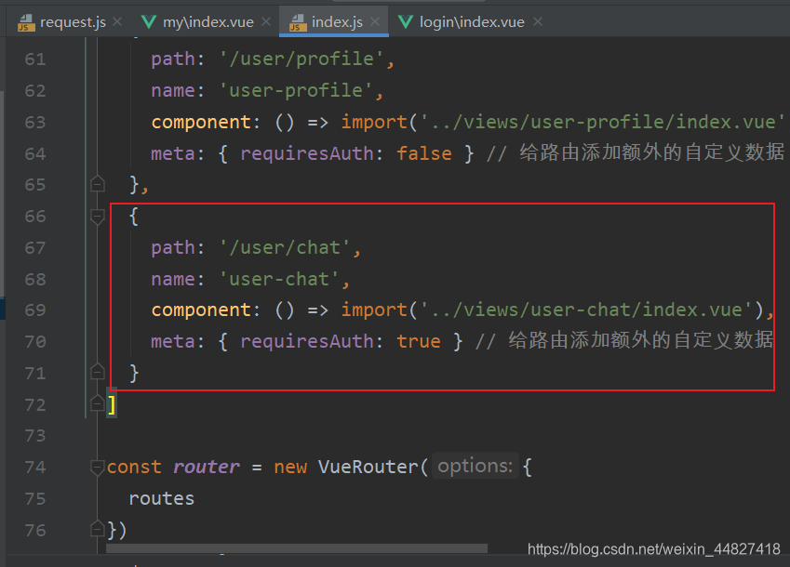
Task: Click the VueRouter constructor name
Action: pyautogui.click(x=368, y=467)
